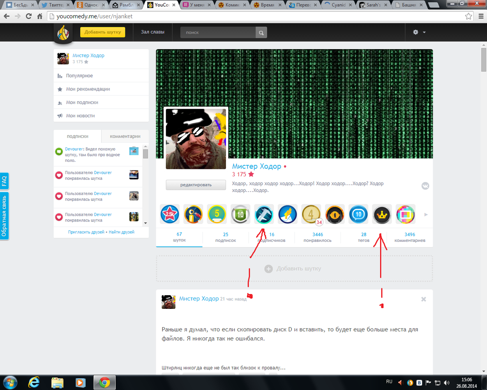Show next badges with right arrow

(x=426, y=214)
